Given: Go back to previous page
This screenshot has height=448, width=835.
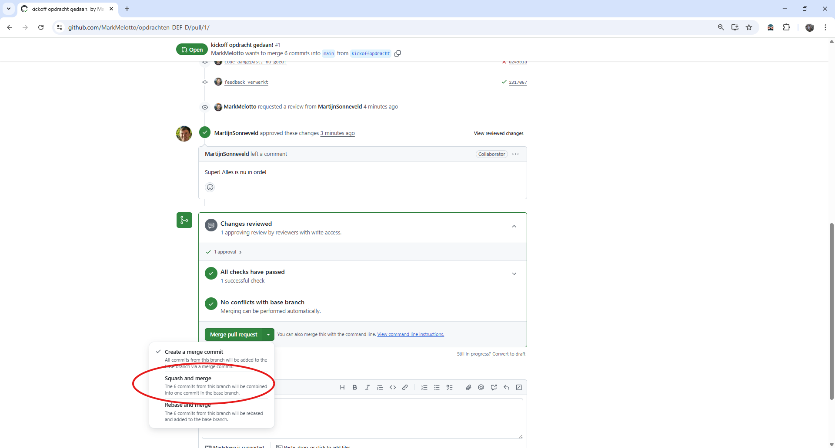Looking at the screenshot, I should (10, 27).
